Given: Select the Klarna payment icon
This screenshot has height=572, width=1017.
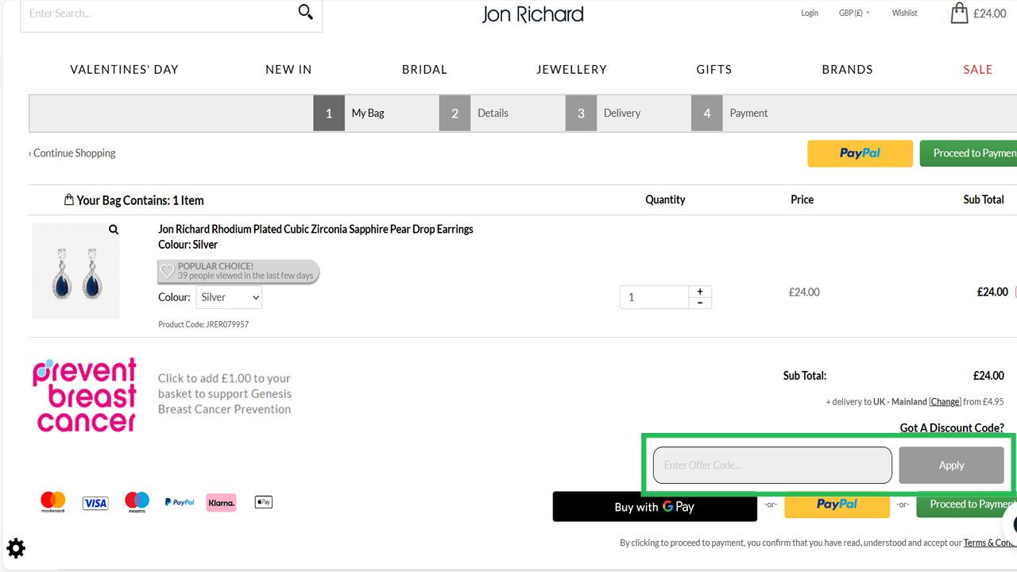Looking at the screenshot, I should (x=221, y=501).
